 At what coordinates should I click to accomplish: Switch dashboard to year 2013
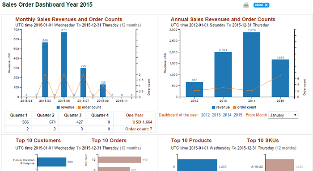click(216, 115)
